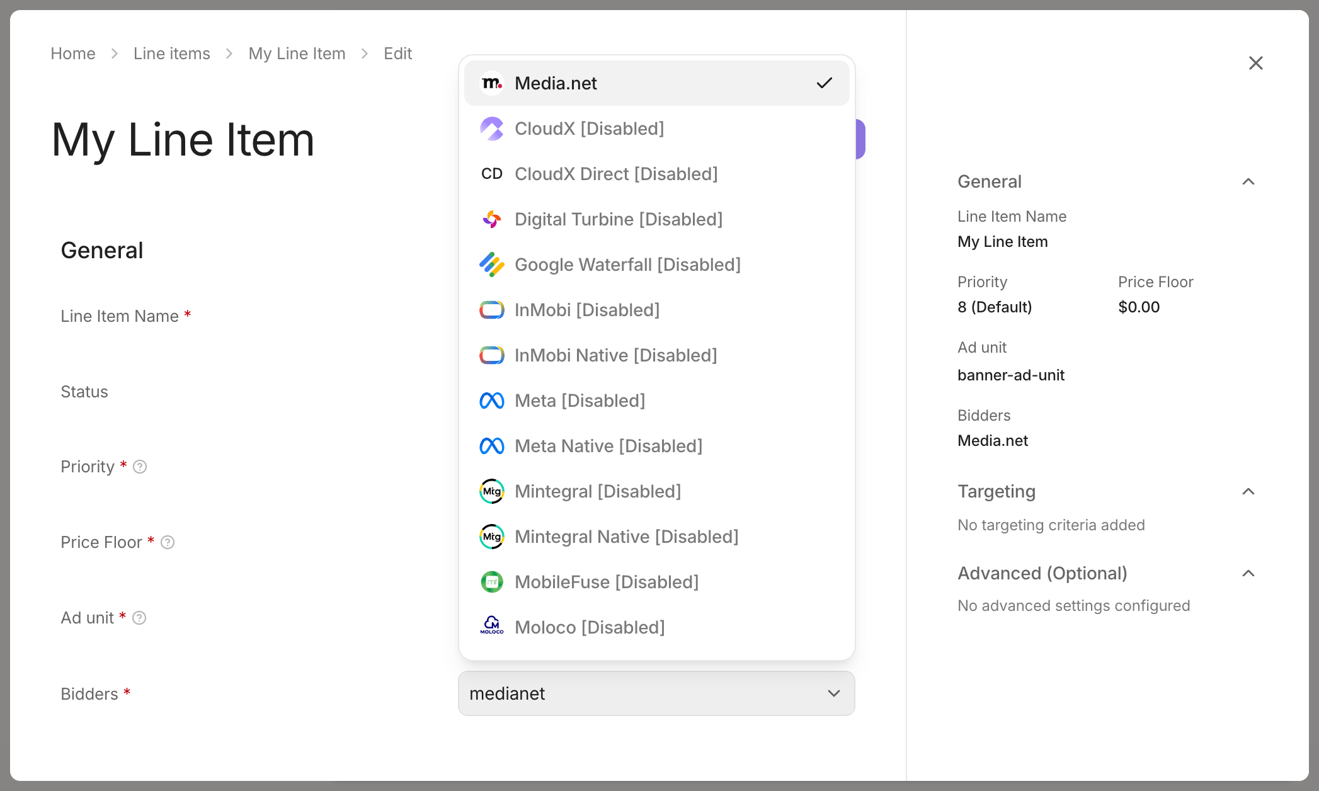Click the purple button behind dropdown

(x=860, y=139)
